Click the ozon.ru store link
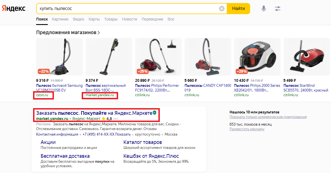Image resolution: width=331 pixels, height=173 pixels. [42, 95]
